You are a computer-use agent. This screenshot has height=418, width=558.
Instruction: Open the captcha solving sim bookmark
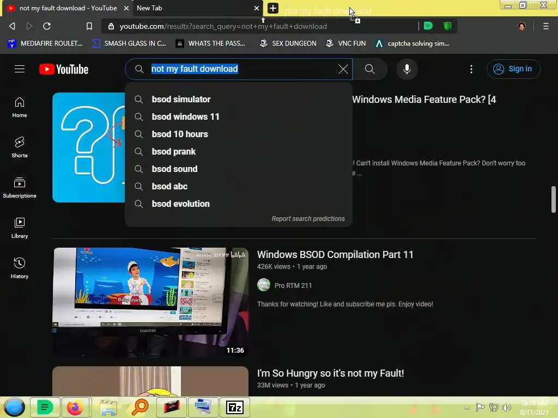pyautogui.click(x=413, y=44)
